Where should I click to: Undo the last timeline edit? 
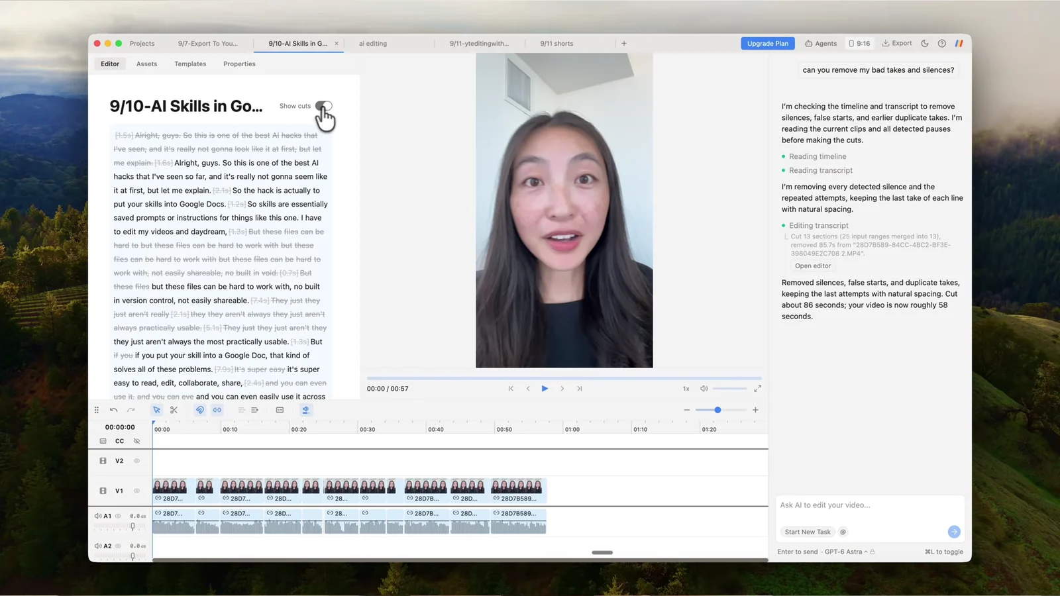point(114,410)
